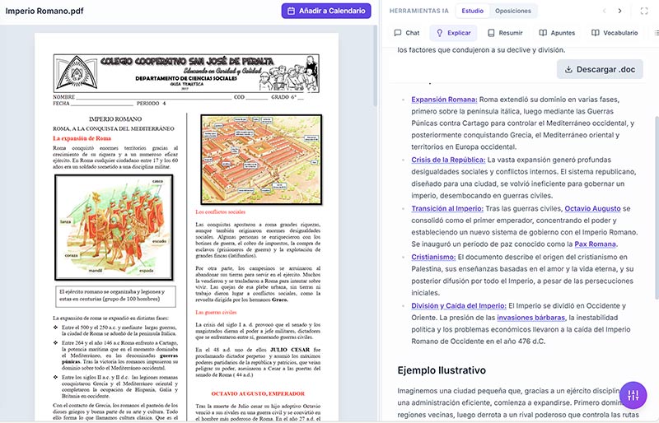Switch to Estudio mode
This screenshot has width=659, height=423.
coord(473,11)
